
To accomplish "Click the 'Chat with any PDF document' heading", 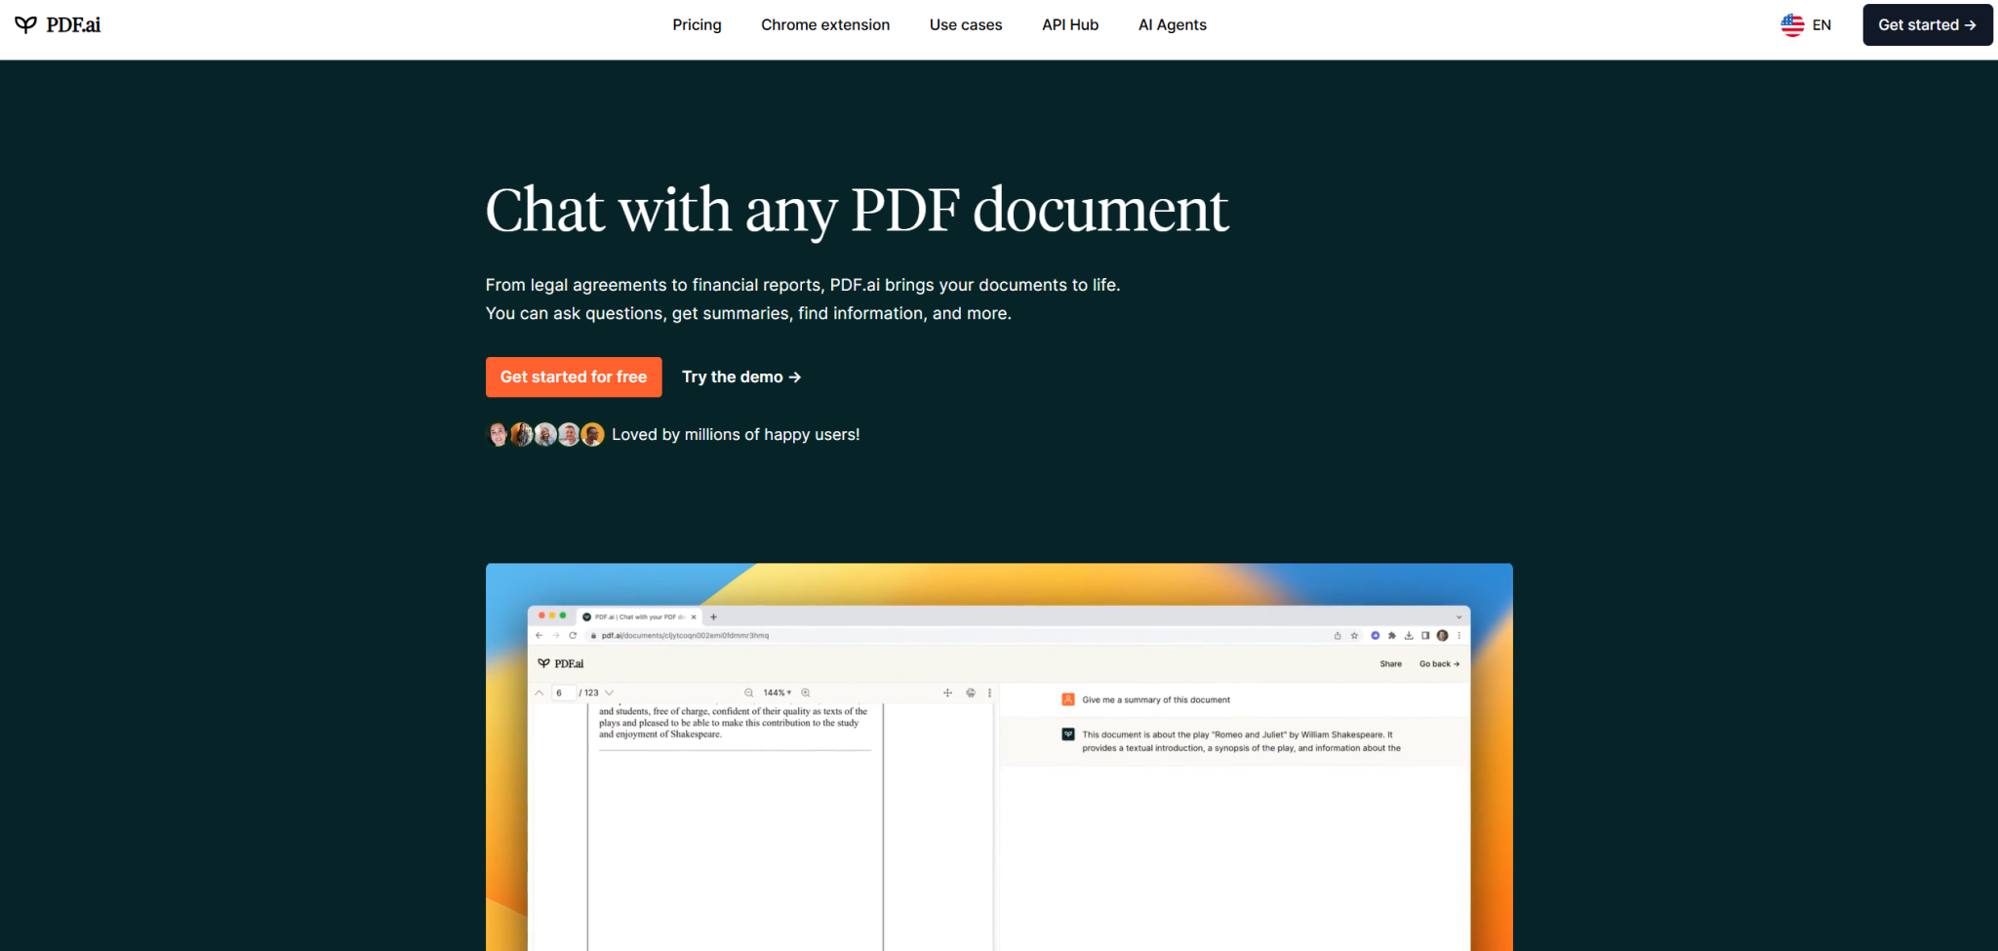I will [x=858, y=209].
